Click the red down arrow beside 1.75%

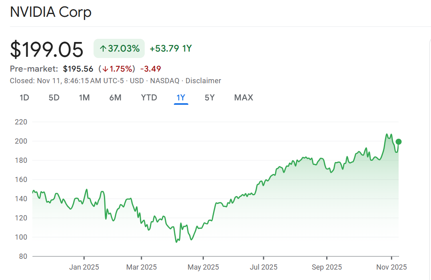coord(106,69)
